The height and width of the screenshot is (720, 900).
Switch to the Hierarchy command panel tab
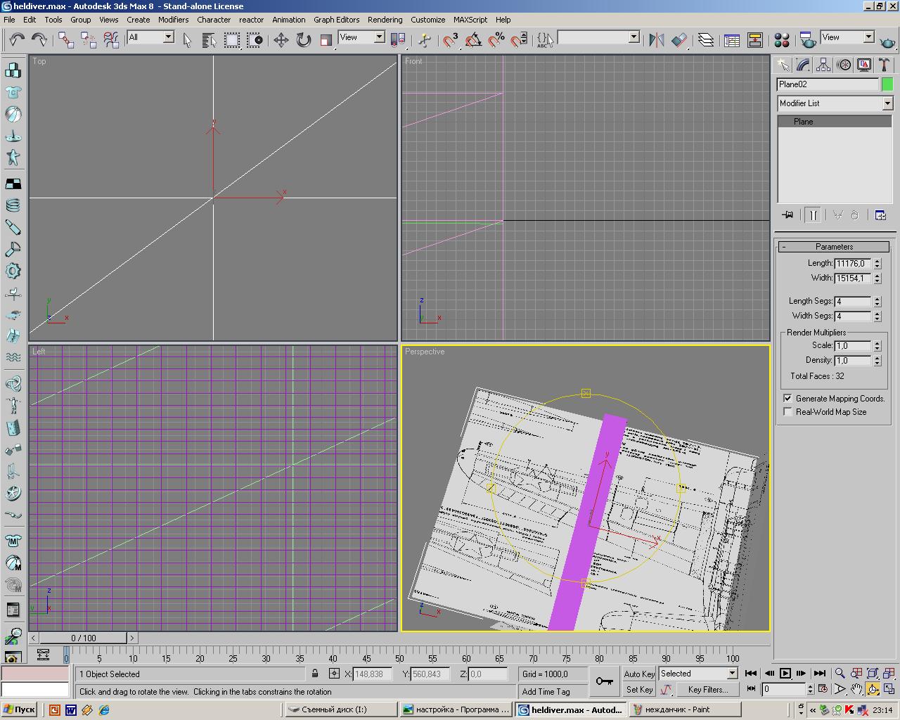pos(823,65)
